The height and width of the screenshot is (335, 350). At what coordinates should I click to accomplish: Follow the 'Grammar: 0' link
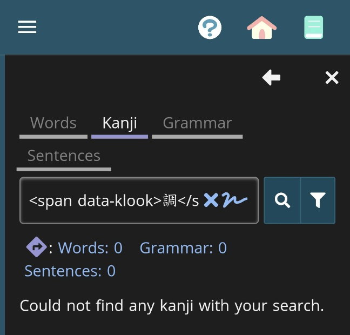(183, 248)
